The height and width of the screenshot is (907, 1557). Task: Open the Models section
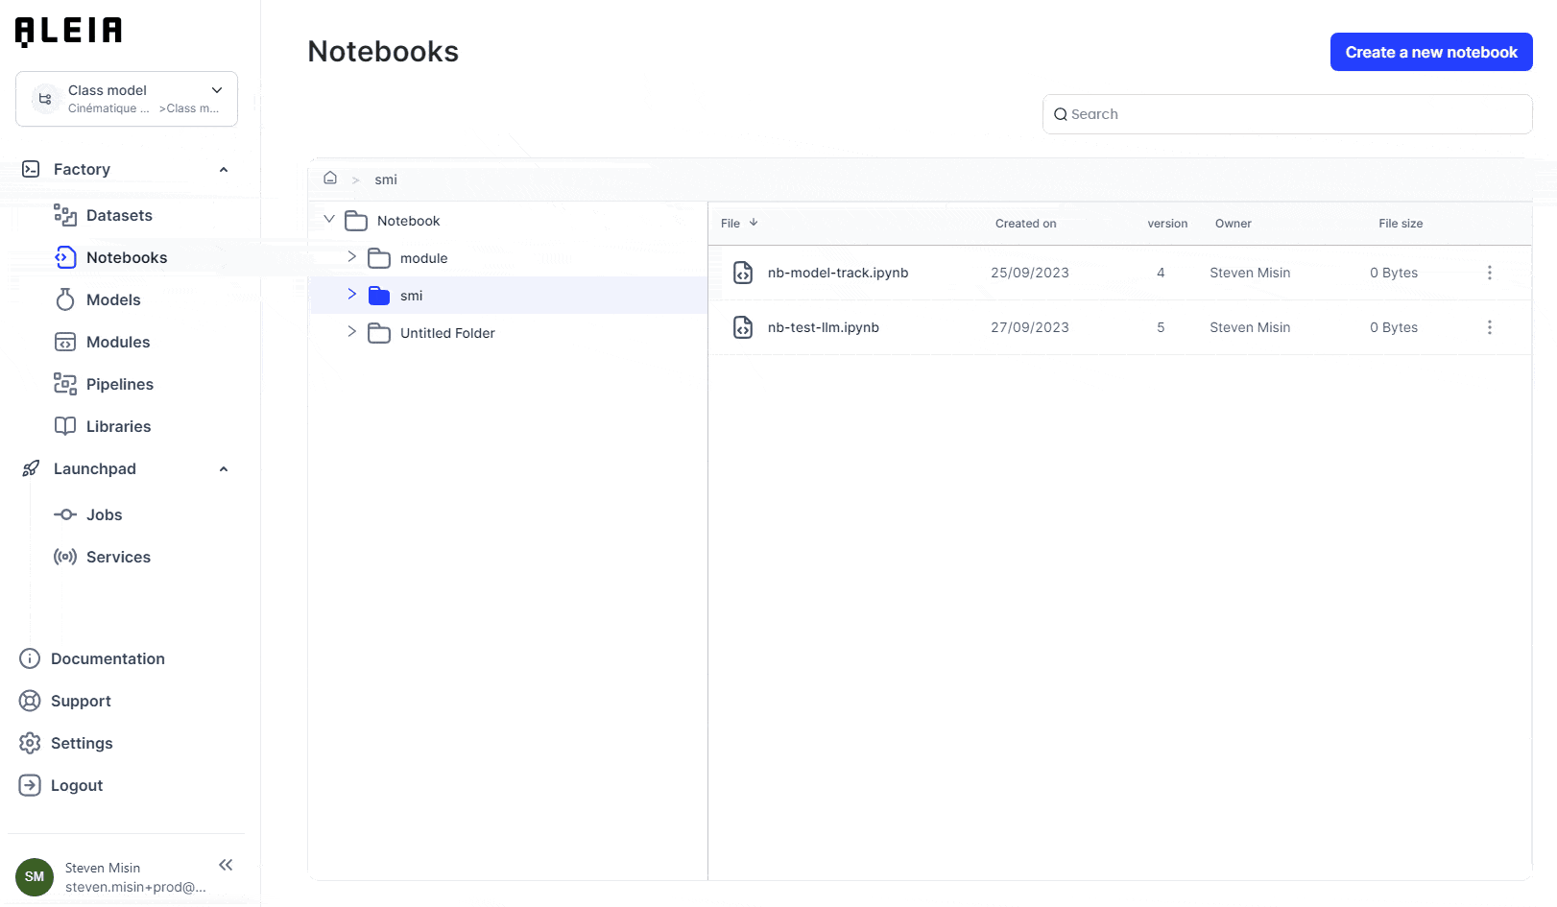coord(64,299)
